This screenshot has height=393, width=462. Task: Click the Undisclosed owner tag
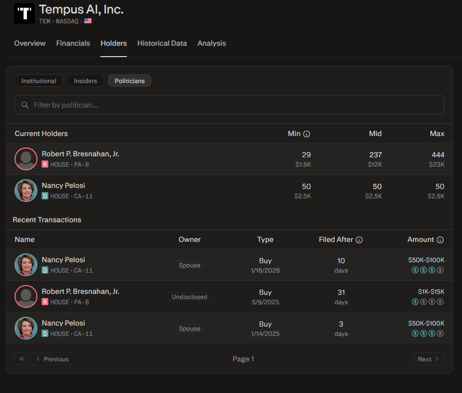coord(190,297)
